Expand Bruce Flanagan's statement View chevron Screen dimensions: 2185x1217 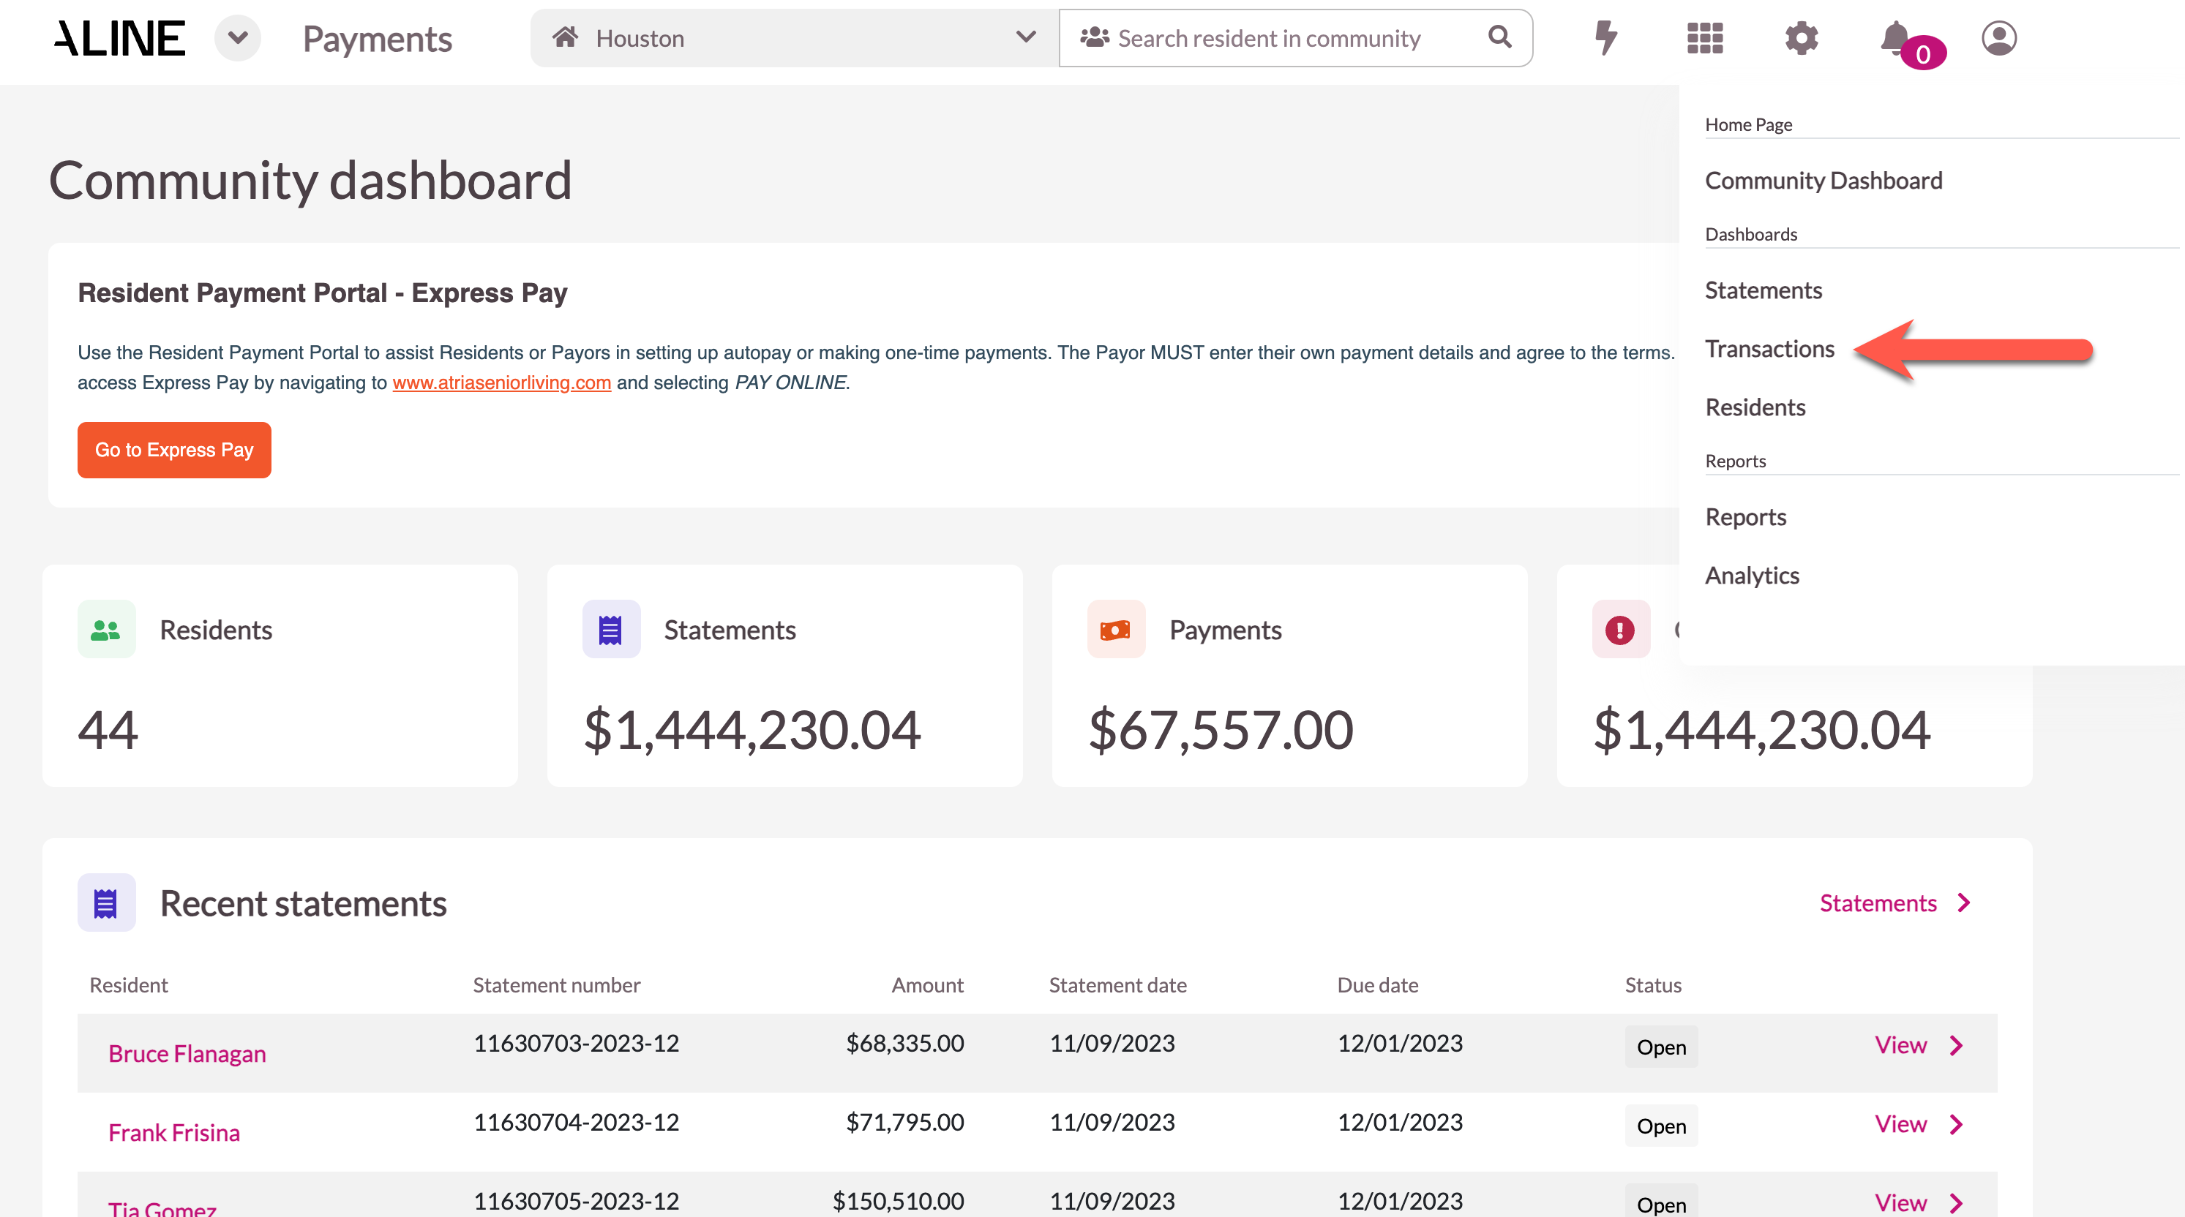click(1956, 1046)
